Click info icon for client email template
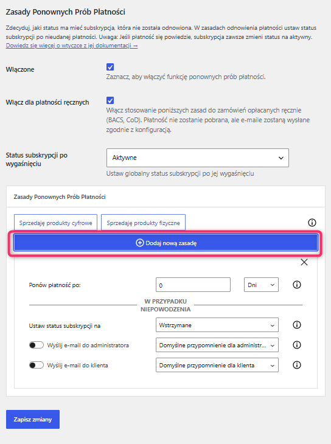The width and height of the screenshot is (331, 444). point(297,365)
